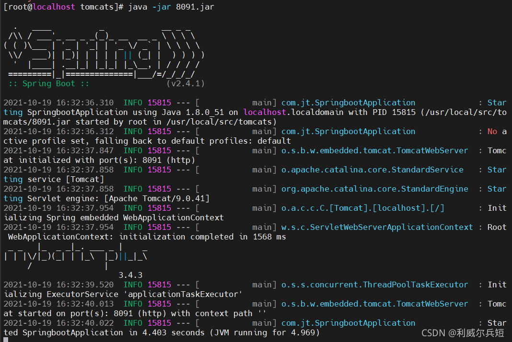Click the text '[Apache Tomcat/9.0.41]'

point(157,198)
